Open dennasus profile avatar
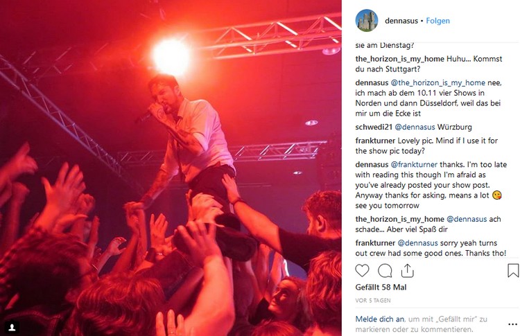This screenshot has width=520, height=336. [x=367, y=21]
